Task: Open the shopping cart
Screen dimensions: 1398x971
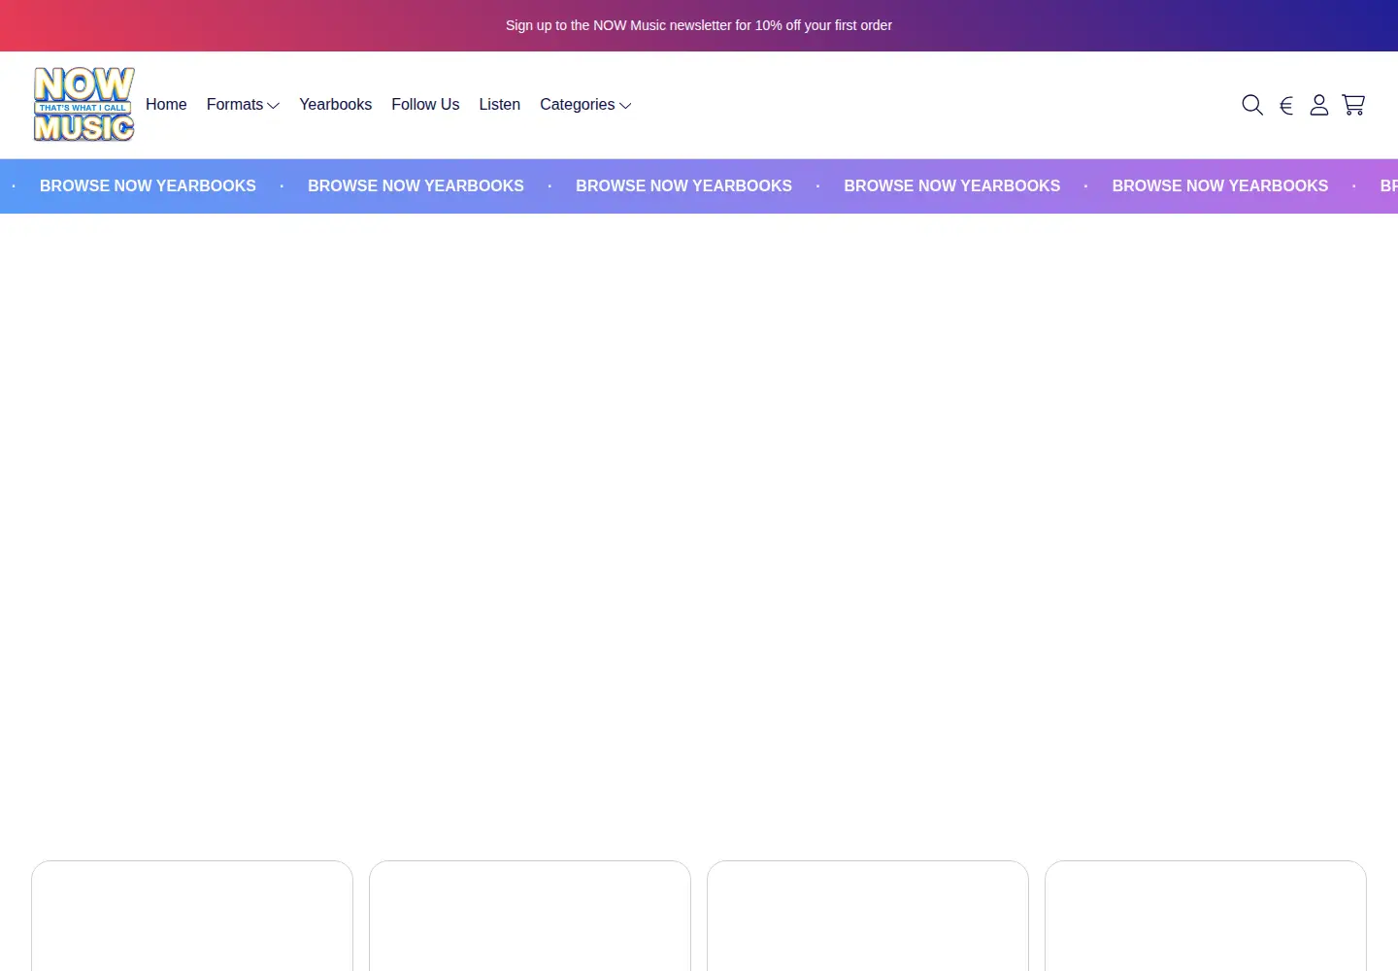Action: pyautogui.click(x=1353, y=105)
